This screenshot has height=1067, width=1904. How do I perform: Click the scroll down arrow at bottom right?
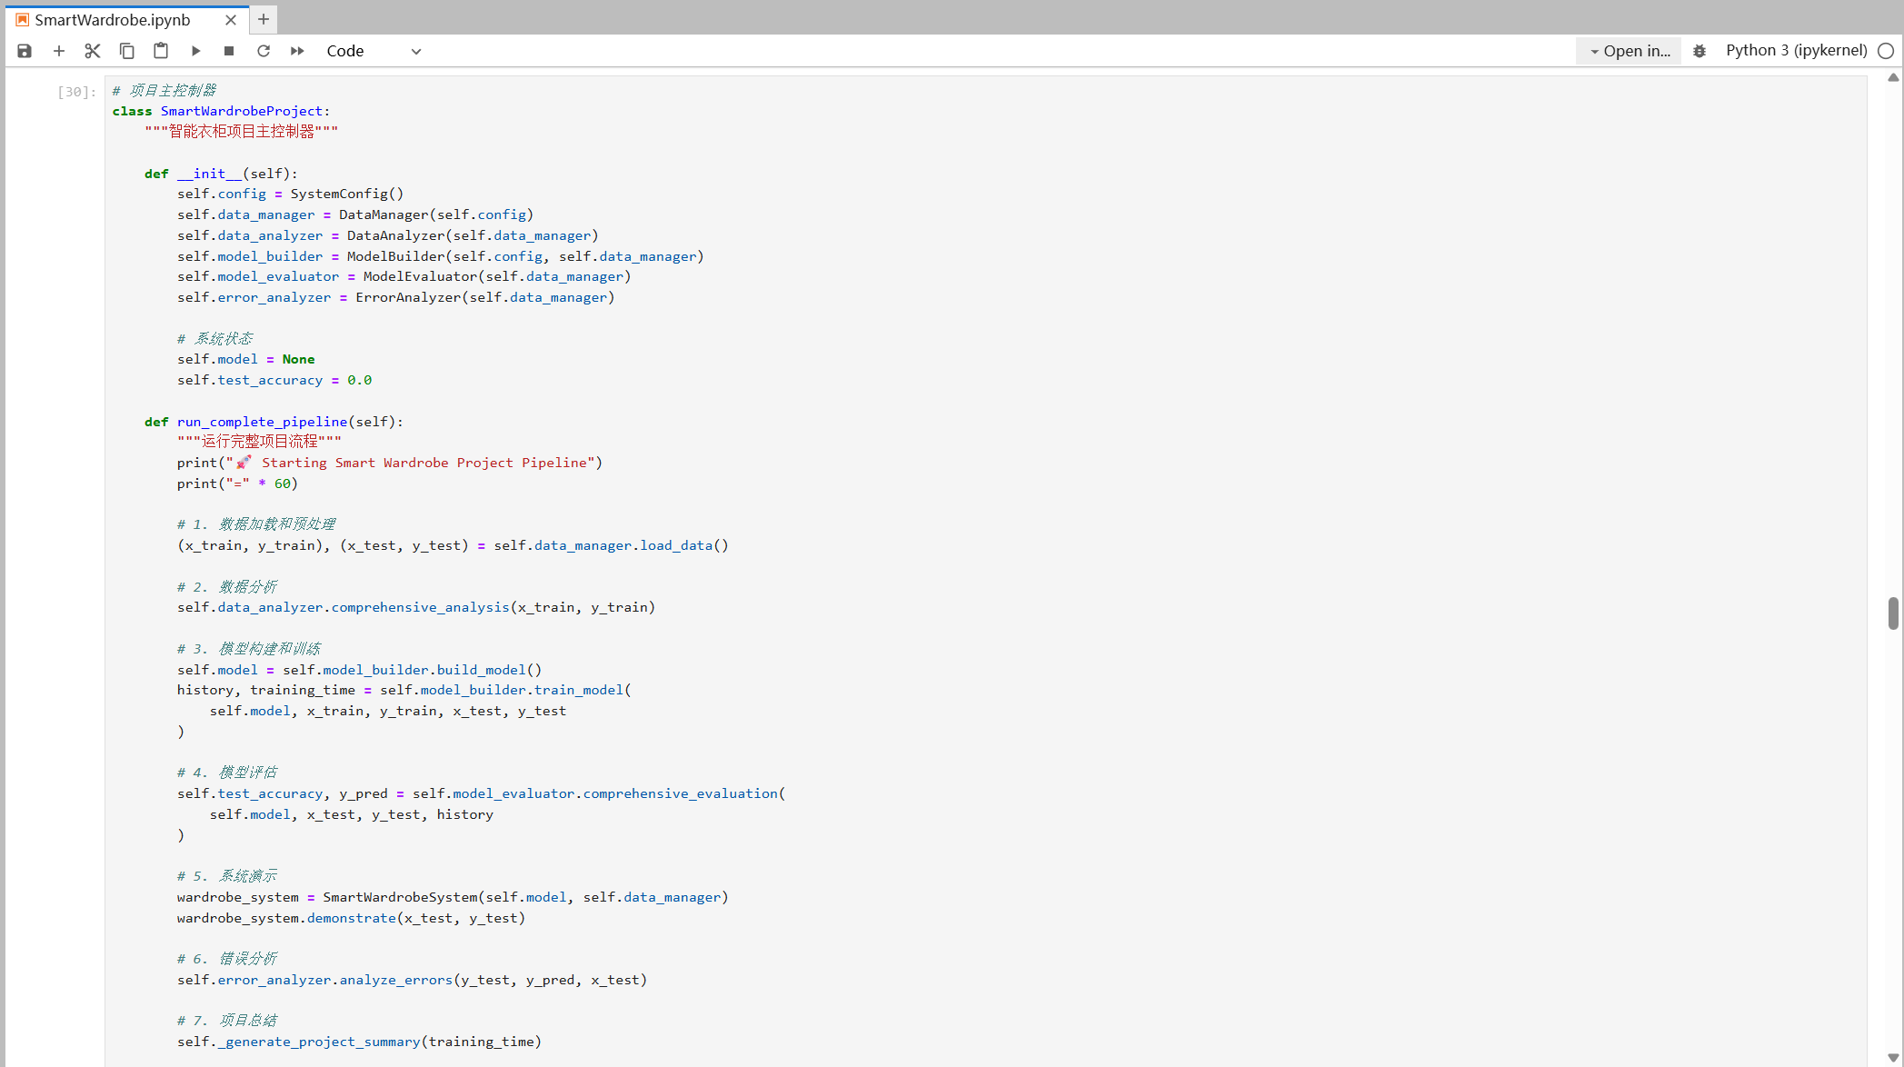tap(1893, 1057)
